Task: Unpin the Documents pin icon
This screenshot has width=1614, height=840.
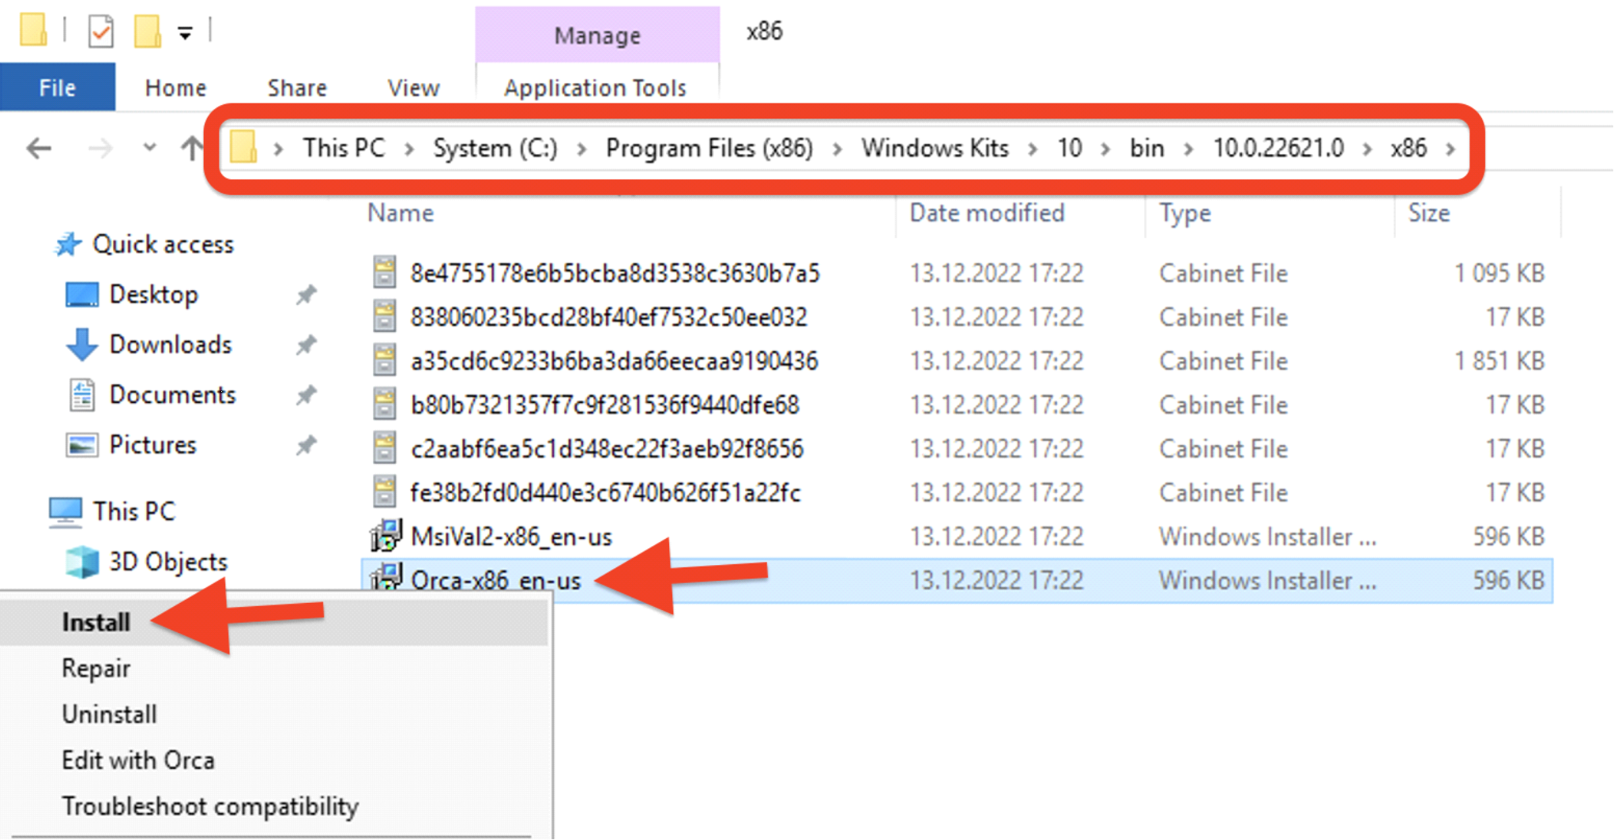Action: [x=306, y=395]
